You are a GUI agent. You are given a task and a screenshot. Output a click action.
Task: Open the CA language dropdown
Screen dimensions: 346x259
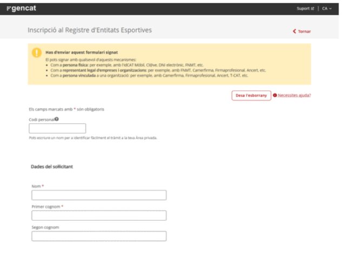pos(327,9)
